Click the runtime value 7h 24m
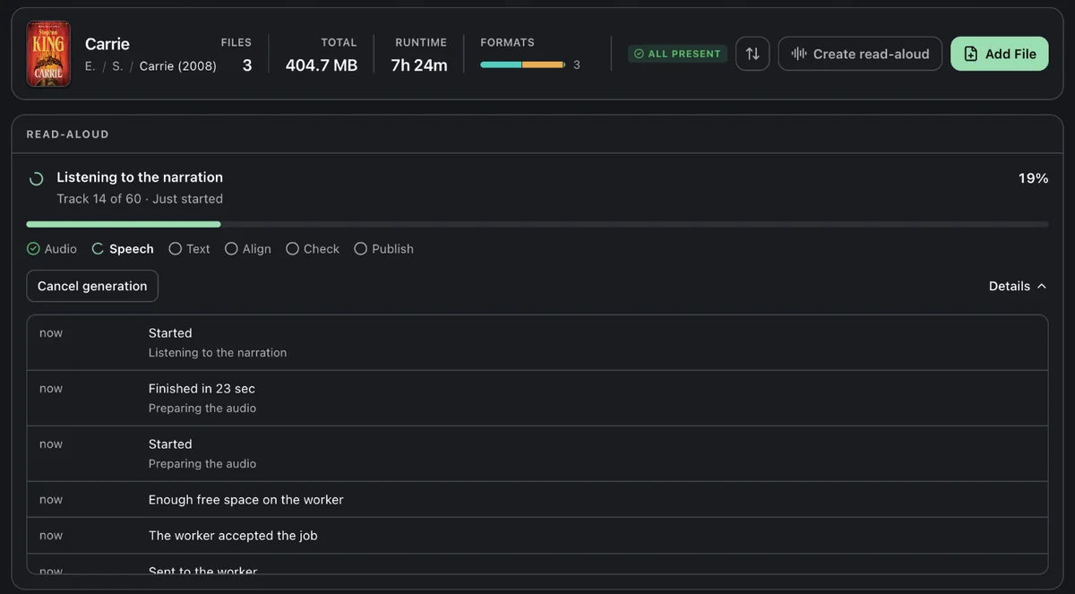The width and height of the screenshot is (1075, 594). pyautogui.click(x=419, y=65)
